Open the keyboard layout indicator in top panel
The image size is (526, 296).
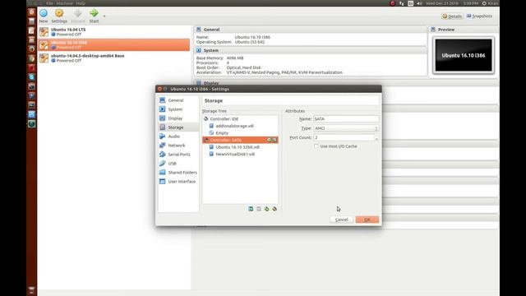pos(410,3)
